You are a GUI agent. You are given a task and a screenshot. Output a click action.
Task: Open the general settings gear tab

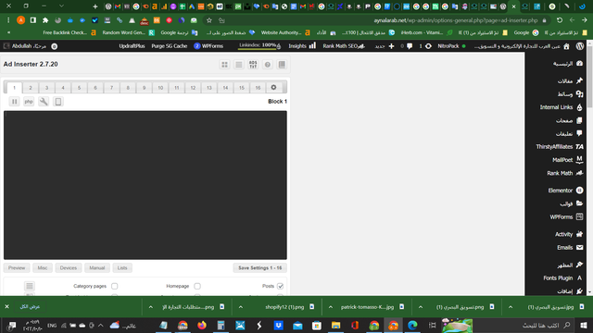[x=273, y=88]
